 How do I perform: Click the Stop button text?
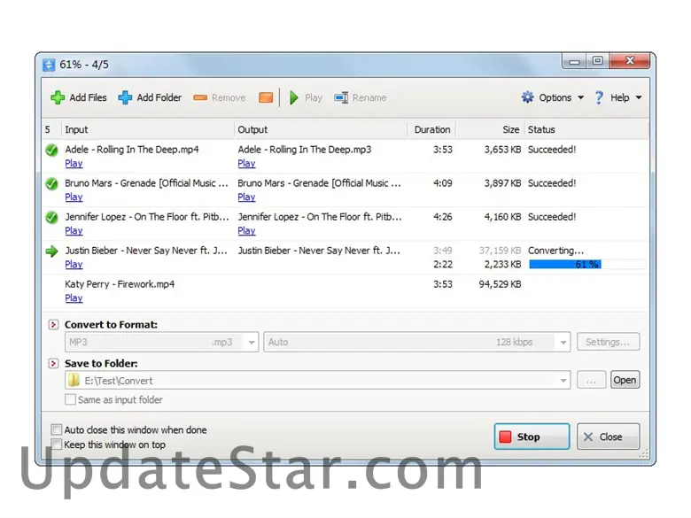tap(528, 437)
